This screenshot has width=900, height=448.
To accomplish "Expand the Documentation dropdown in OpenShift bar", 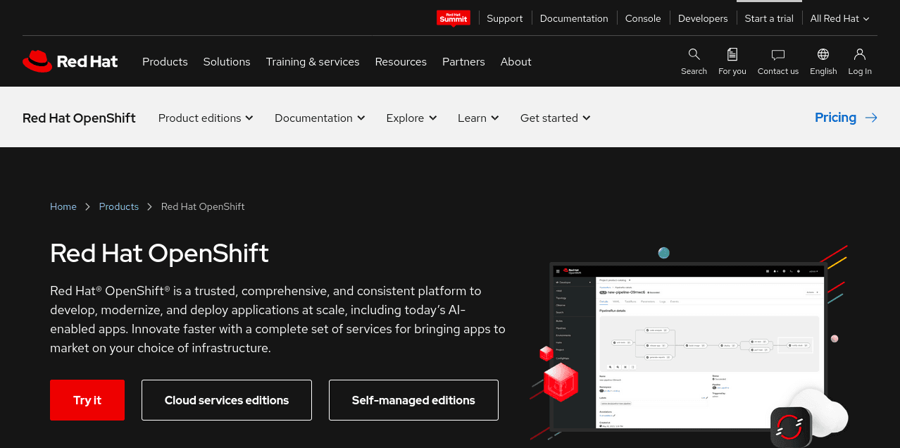I will (320, 118).
